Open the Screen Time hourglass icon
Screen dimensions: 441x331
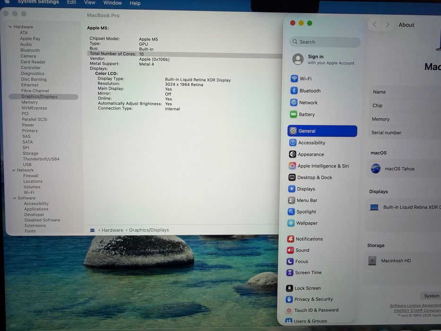point(290,272)
